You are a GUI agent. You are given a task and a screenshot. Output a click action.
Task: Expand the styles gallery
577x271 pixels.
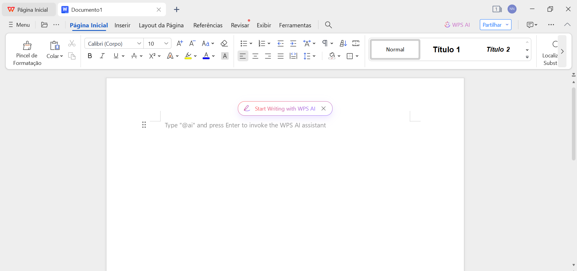click(527, 57)
